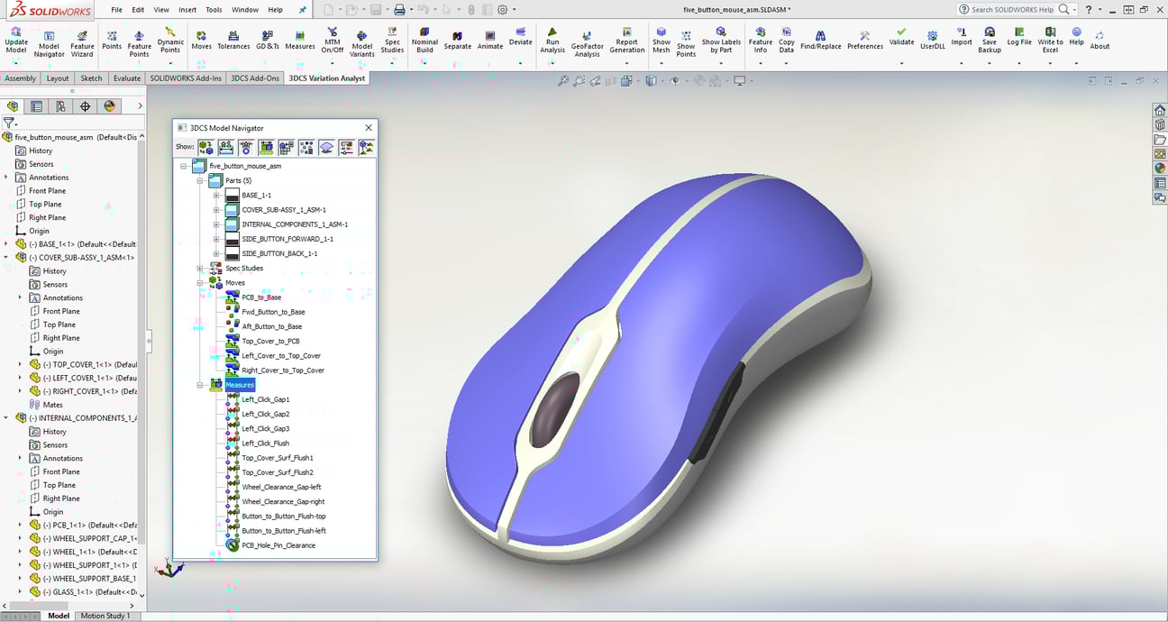Click the Report Generation button
This screenshot has width=1168, height=622.
click(x=626, y=42)
